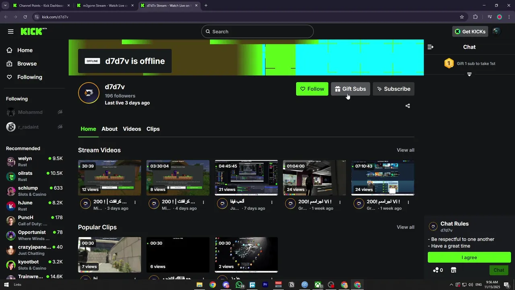The image size is (515, 290).
Task: Reload the page
Action: point(25,17)
